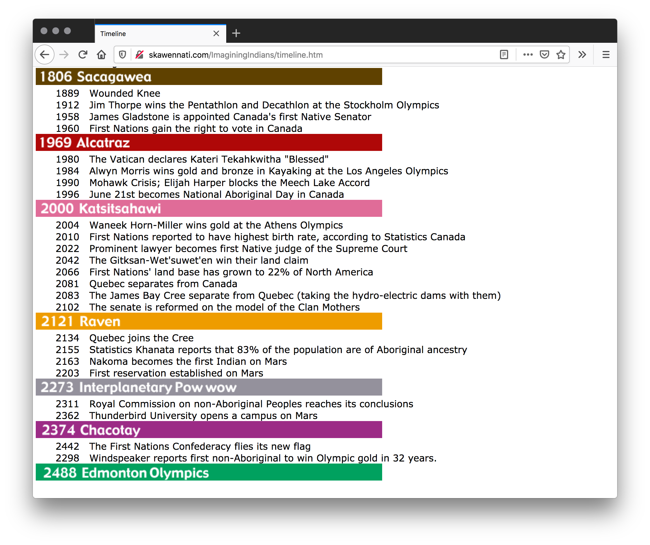Click the Kateri Tekahkwitha 'Blessed' entry
Image resolution: width=650 pixels, height=545 pixels.
(209, 159)
